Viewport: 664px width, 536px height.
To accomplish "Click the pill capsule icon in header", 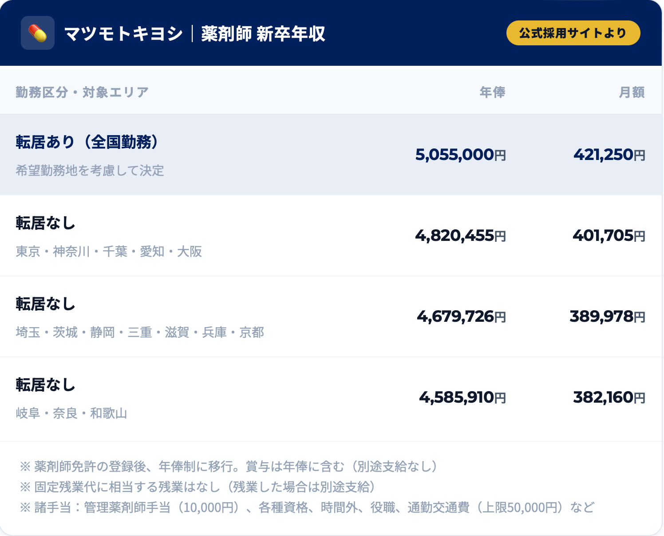I will point(38,33).
